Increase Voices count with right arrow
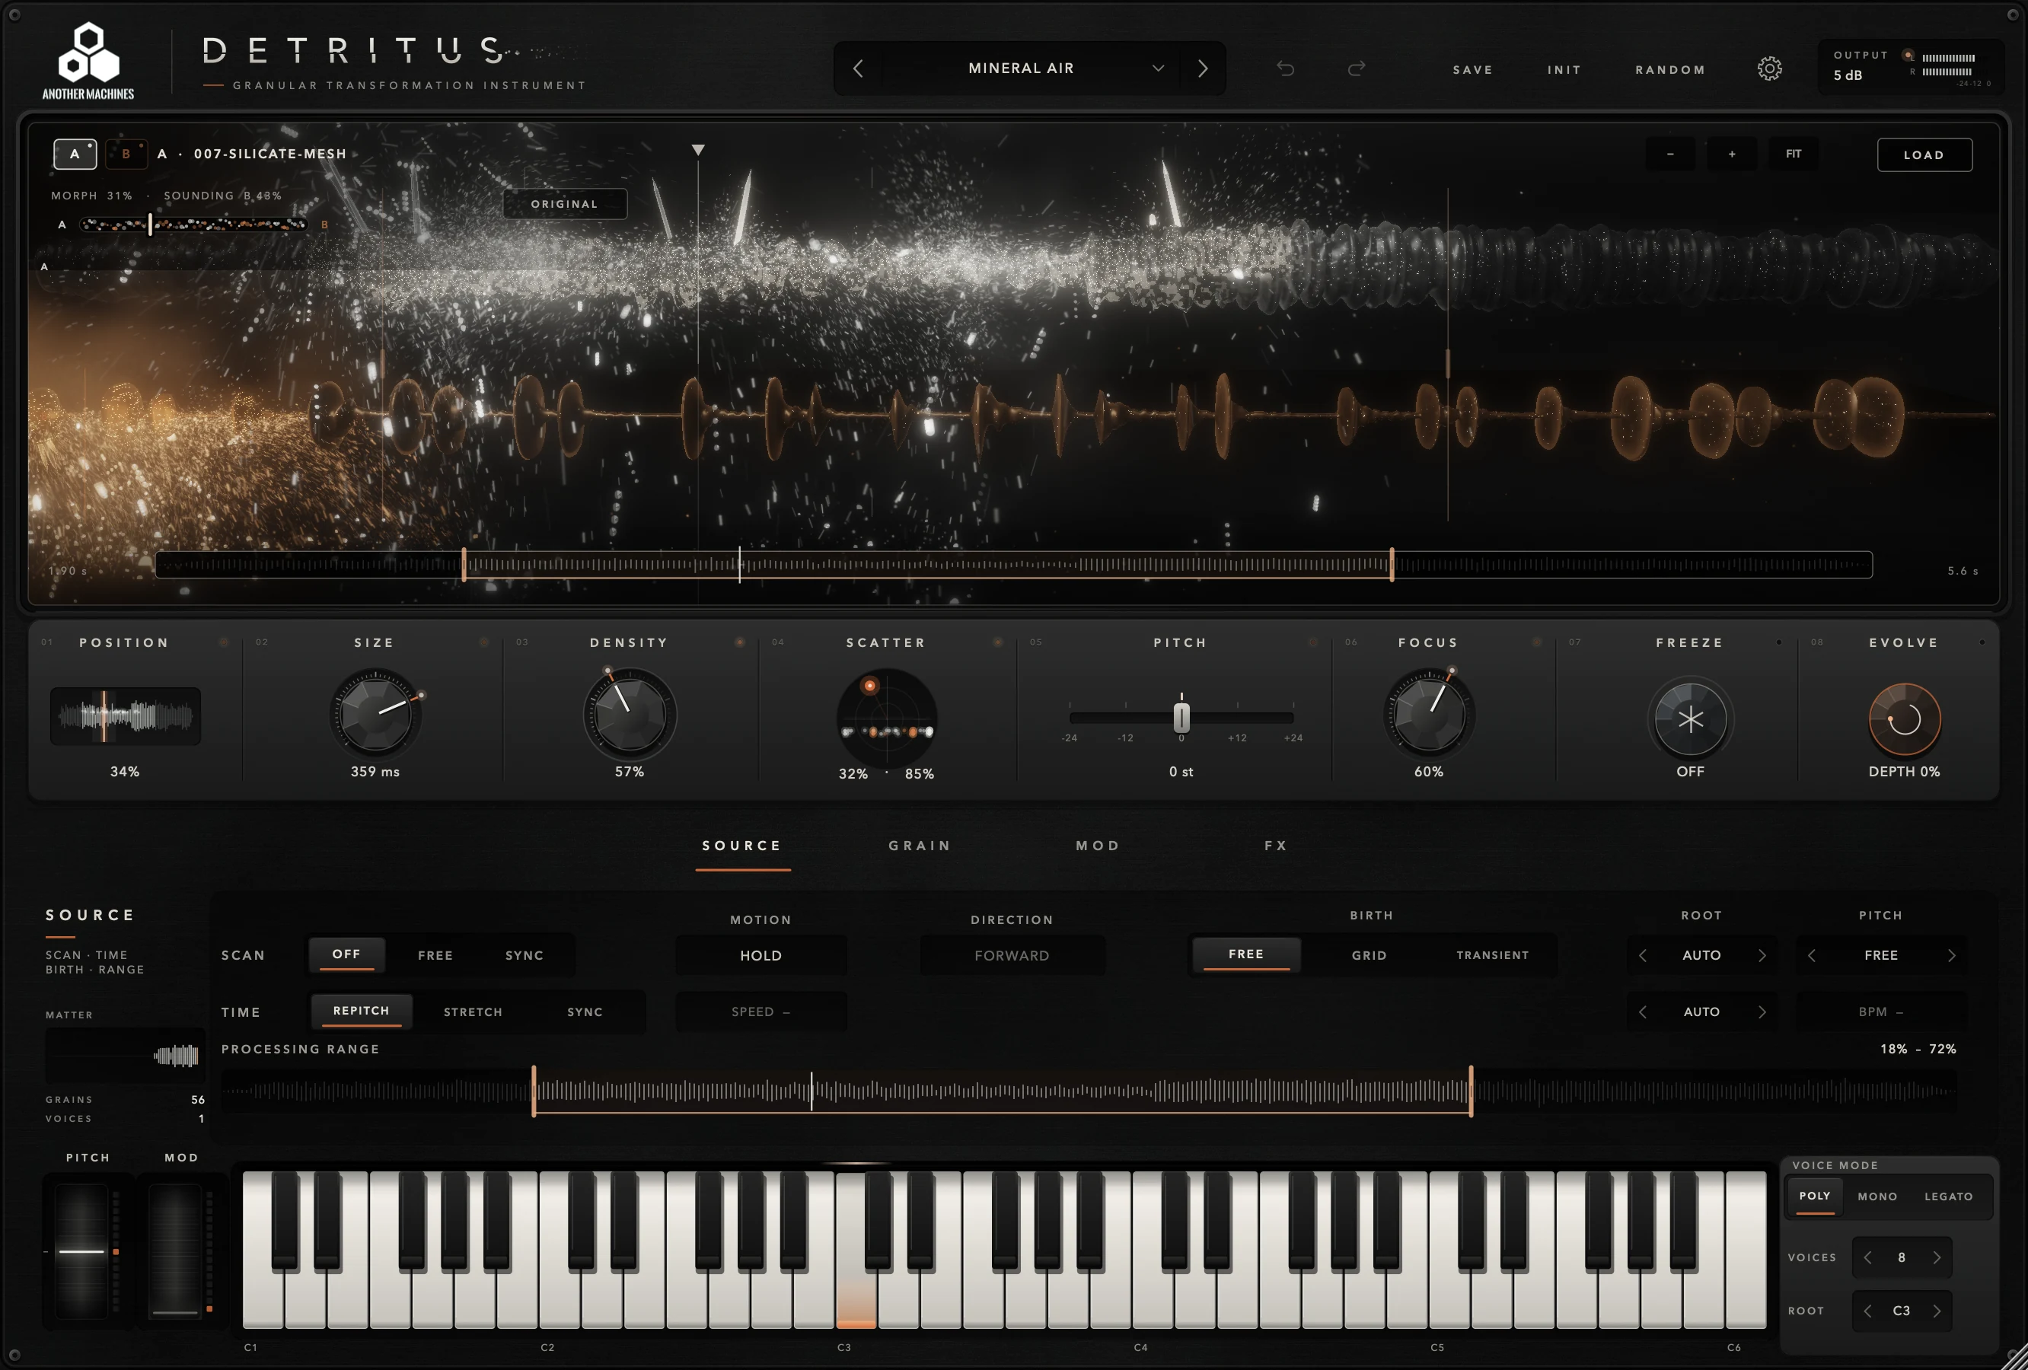Screen dimensions: 2028x1370 pyautogui.click(x=1937, y=1257)
